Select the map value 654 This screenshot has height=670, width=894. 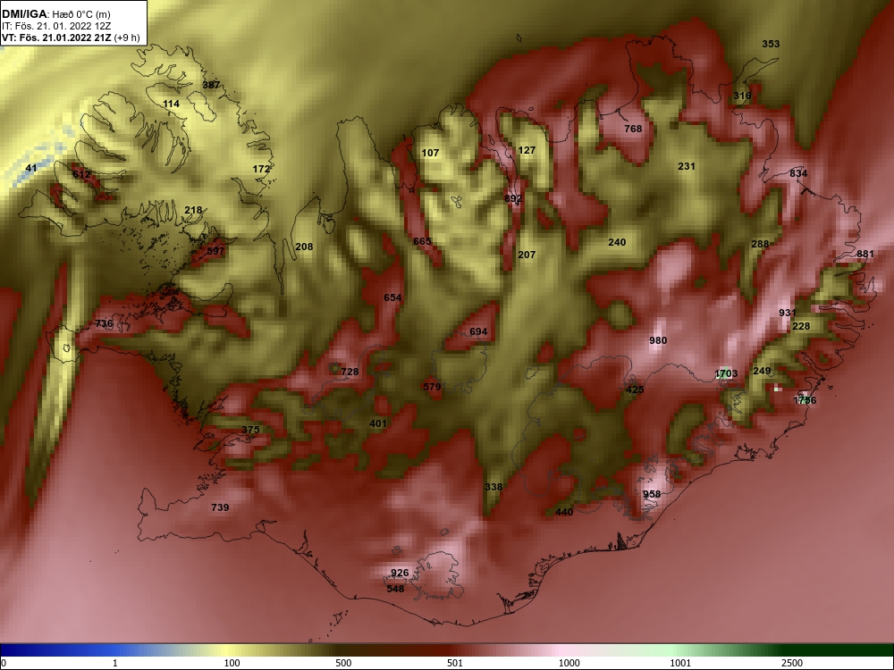coord(392,297)
